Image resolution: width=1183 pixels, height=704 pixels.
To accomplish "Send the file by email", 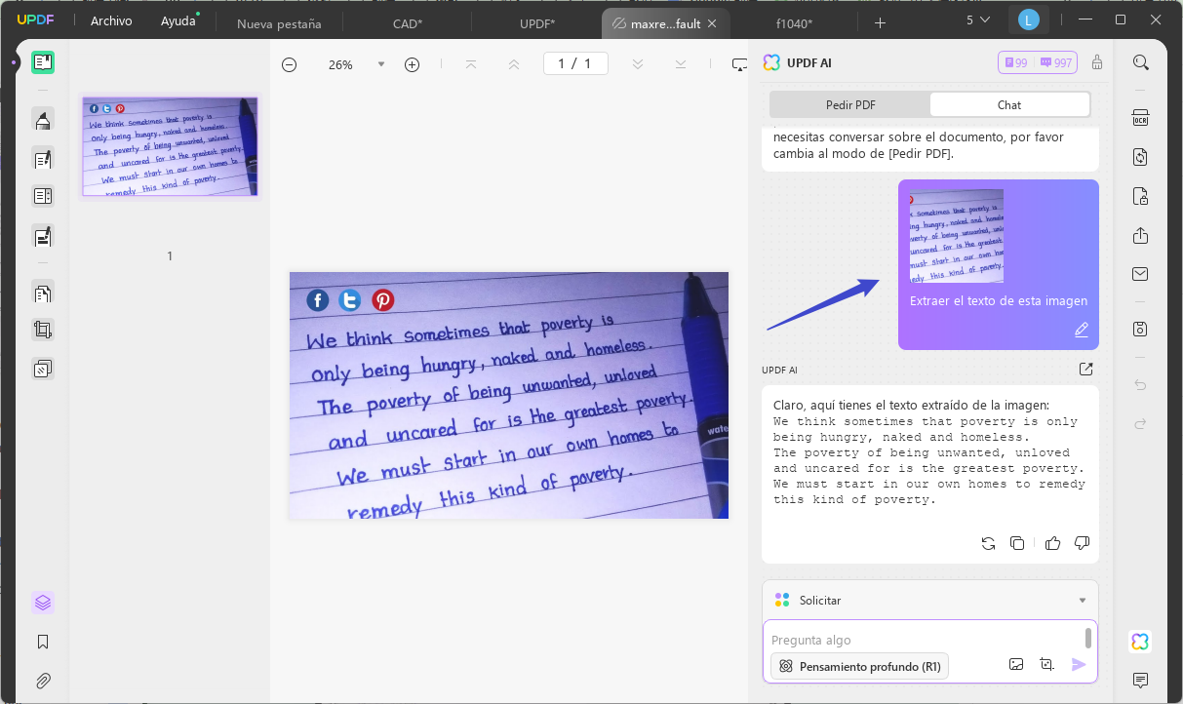I will [1140, 274].
